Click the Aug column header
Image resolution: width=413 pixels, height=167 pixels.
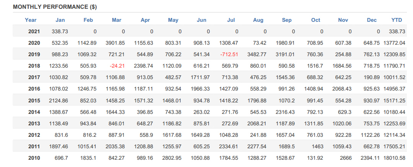point(258,20)
